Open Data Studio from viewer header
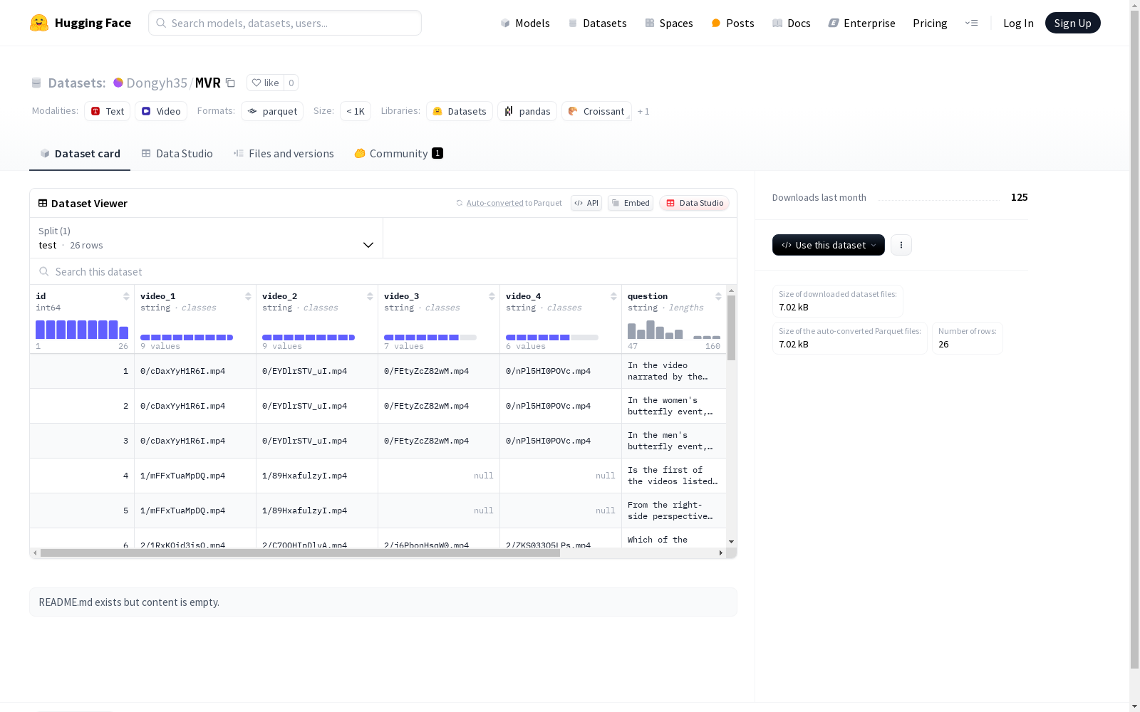1140x712 pixels. 695,203
